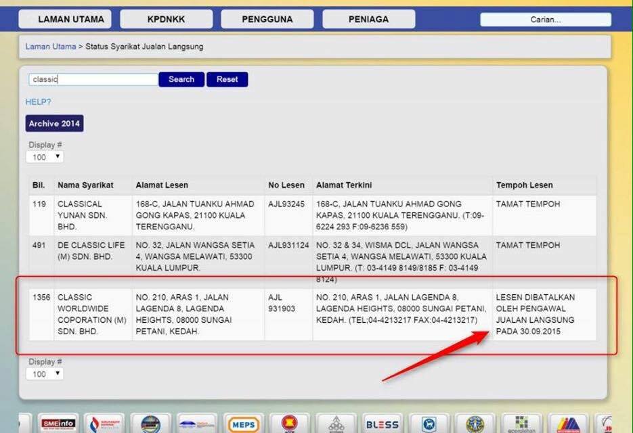This screenshot has width=633, height=433.
Task: Select CLASSICAL YUNAN SDN. BHD. company name
Action: coord(82,215)
